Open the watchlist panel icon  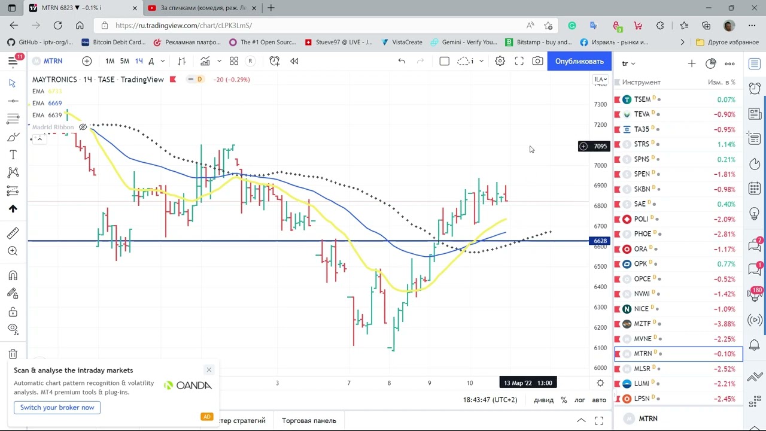click(755, 64)
